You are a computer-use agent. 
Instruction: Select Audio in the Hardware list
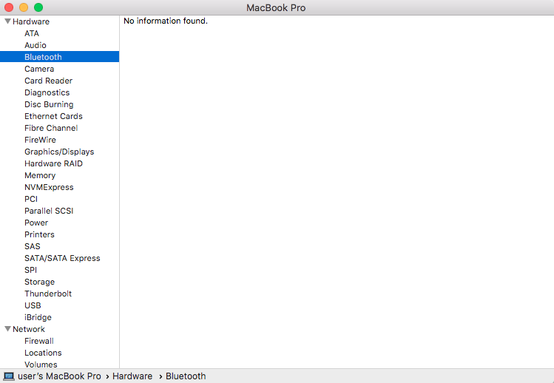(36, 45)
